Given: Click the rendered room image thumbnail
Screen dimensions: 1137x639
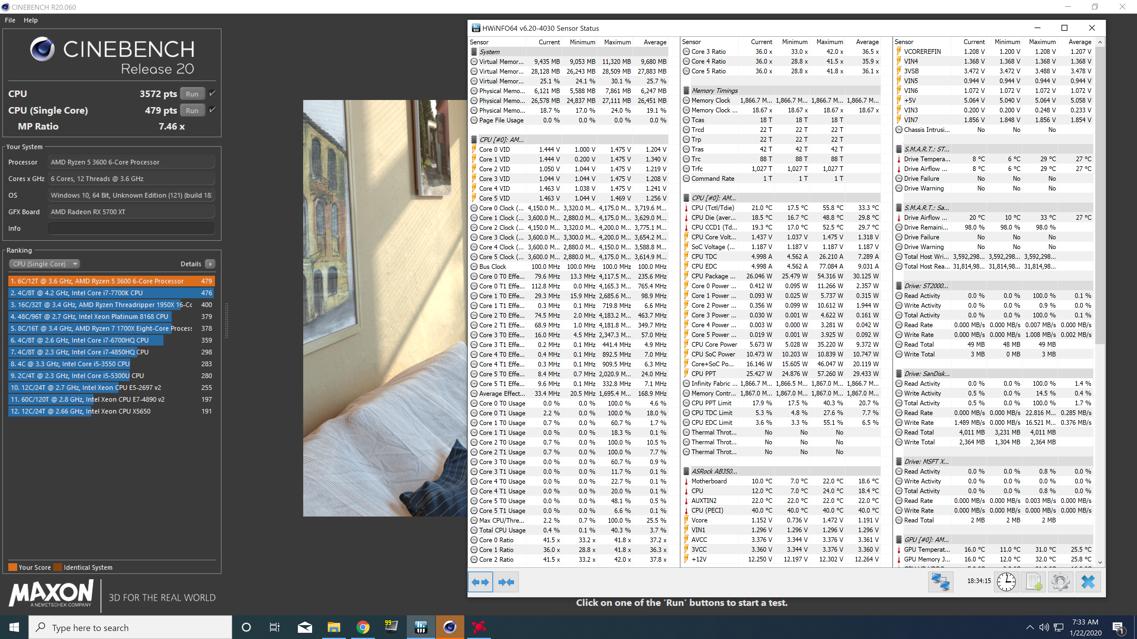Looking at the screenshot, I should 385,308.
